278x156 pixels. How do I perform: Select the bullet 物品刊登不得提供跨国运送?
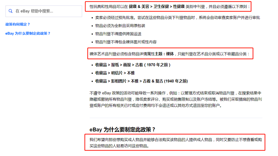tap(118, 34)
